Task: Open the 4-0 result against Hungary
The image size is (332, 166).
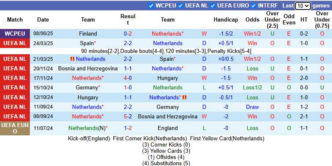Action: [x=128, y=78]
